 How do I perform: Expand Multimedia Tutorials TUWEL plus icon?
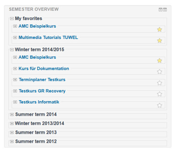(15, 38)
